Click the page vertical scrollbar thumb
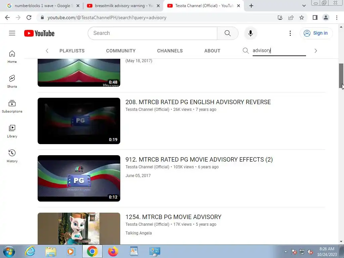Image resolution: width=344 pixels, height=258 pixels. coord(341,76)
